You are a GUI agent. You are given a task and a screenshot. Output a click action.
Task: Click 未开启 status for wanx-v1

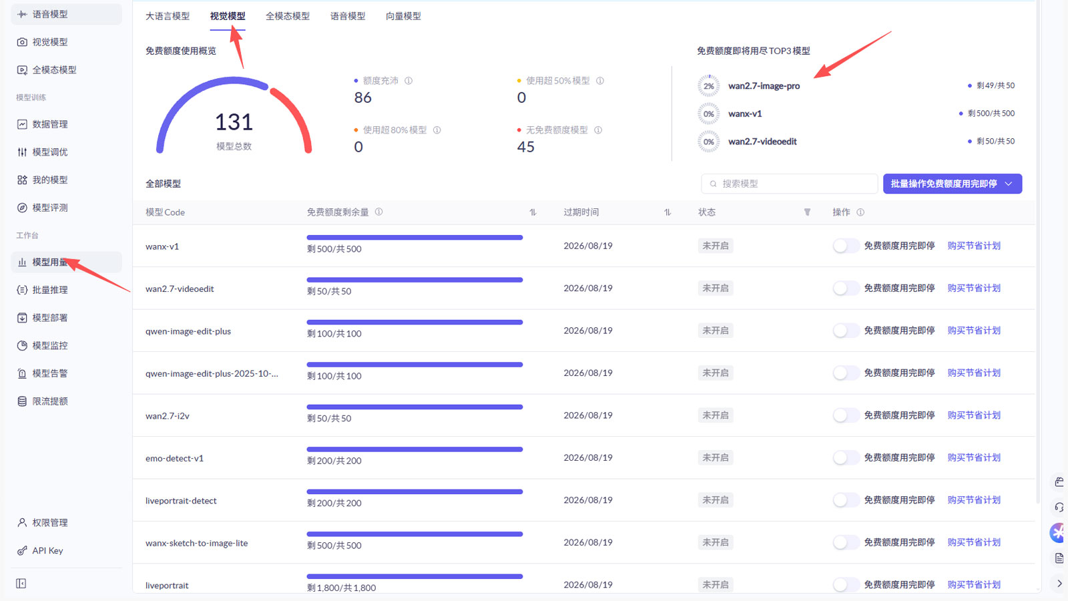[x=716, y=246]
